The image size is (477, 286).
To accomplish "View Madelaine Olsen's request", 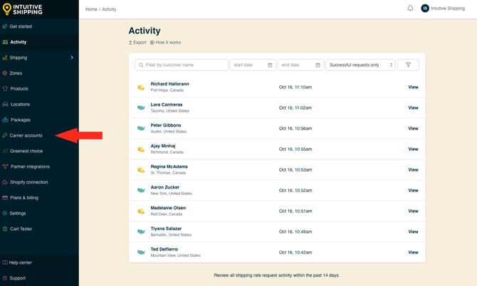I will (413, 211).
